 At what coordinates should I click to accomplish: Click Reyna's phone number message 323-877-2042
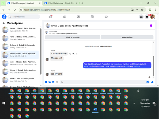point(57,74)
